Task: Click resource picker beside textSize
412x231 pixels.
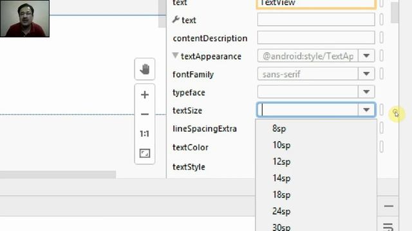Action: tap(382, 110)
